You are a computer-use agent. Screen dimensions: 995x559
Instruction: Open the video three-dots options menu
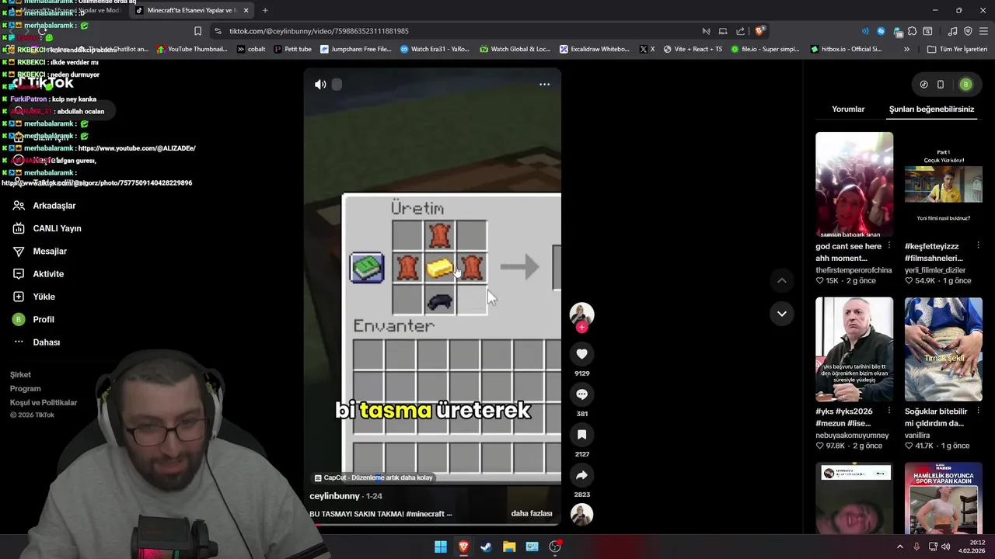click(x=544, y=85)
